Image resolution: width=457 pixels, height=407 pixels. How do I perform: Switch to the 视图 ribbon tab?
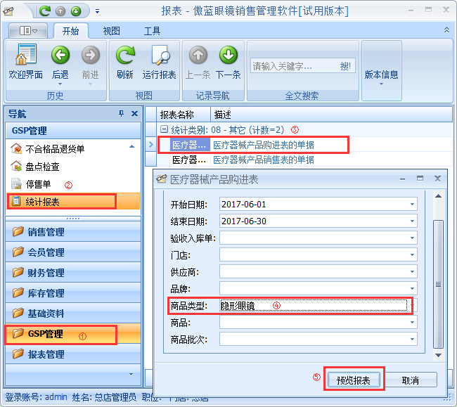(x=111, y=31)
